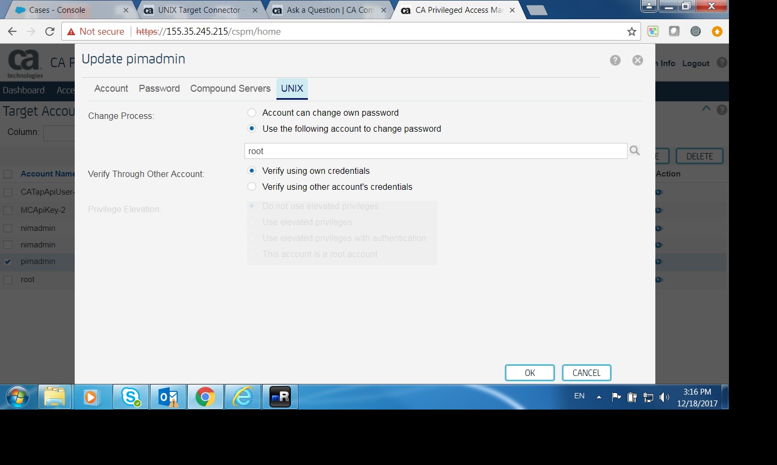This screenshot has height=465, width=777.
Task: Open Skype from the taskbar
Action: point(131,397)
